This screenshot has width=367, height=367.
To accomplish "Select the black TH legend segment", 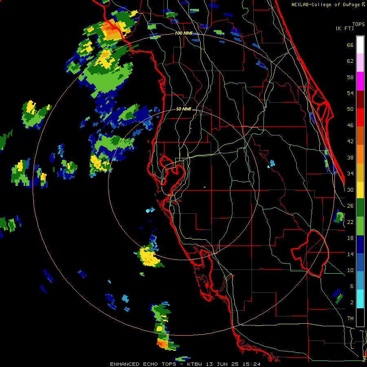I will click(360, 317).
